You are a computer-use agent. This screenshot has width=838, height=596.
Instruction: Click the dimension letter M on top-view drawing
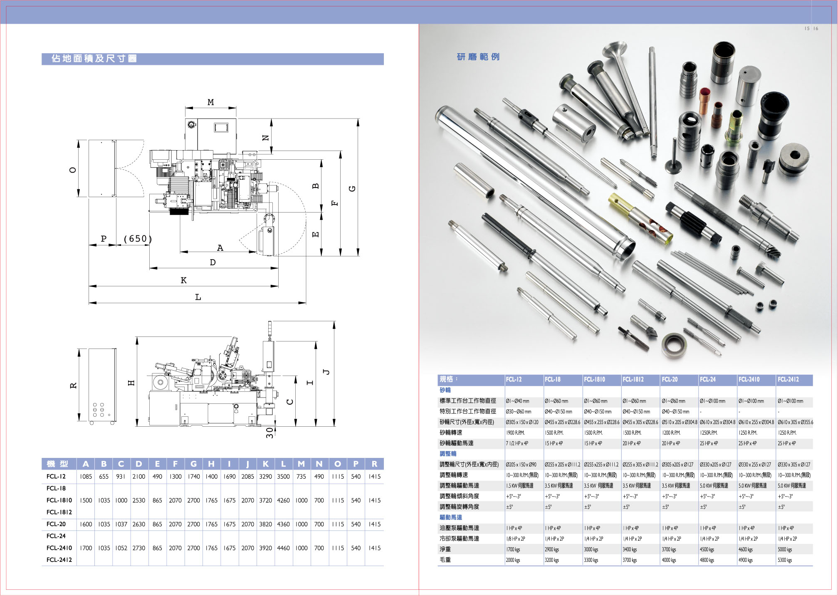[211, 102]
